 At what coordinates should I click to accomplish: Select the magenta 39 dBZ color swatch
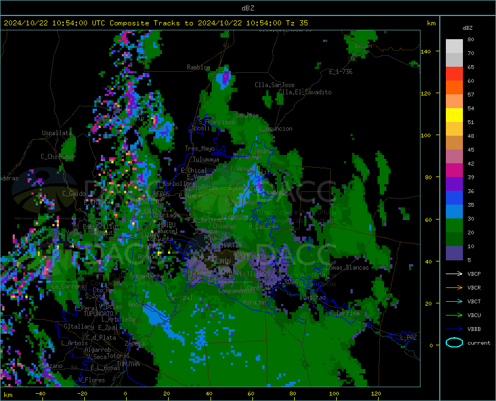[454, 170]
